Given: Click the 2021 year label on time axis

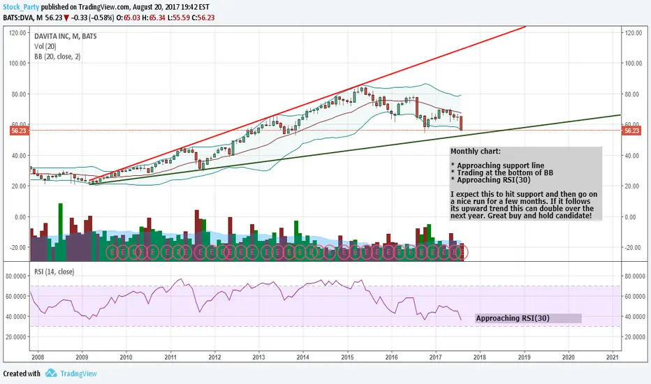Looking at the screenshot, I should pyautogui.click(x=613, y=357).
